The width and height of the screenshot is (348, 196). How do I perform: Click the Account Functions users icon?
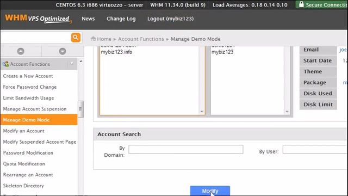6,64
